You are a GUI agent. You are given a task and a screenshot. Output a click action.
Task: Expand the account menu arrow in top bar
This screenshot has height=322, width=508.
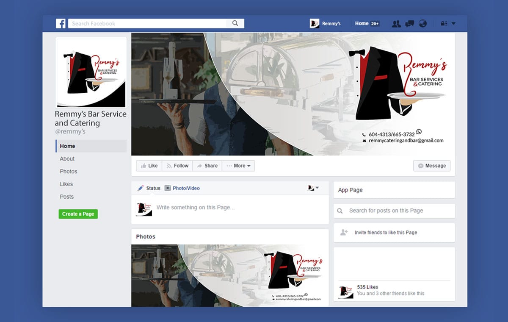tap(454, 24)
